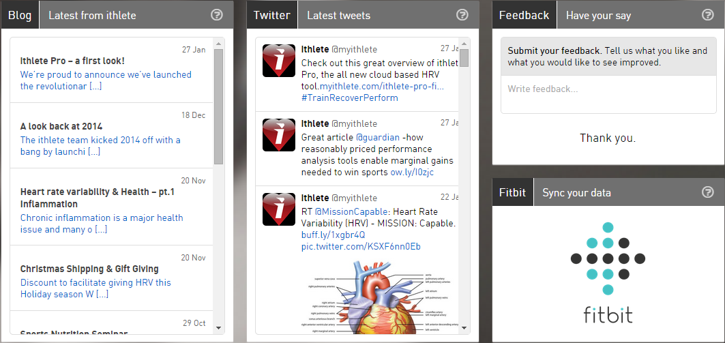
Task: Click #TrainRecoverPerform hashtag
Action: pyautogui.click(x=350, y=98)
